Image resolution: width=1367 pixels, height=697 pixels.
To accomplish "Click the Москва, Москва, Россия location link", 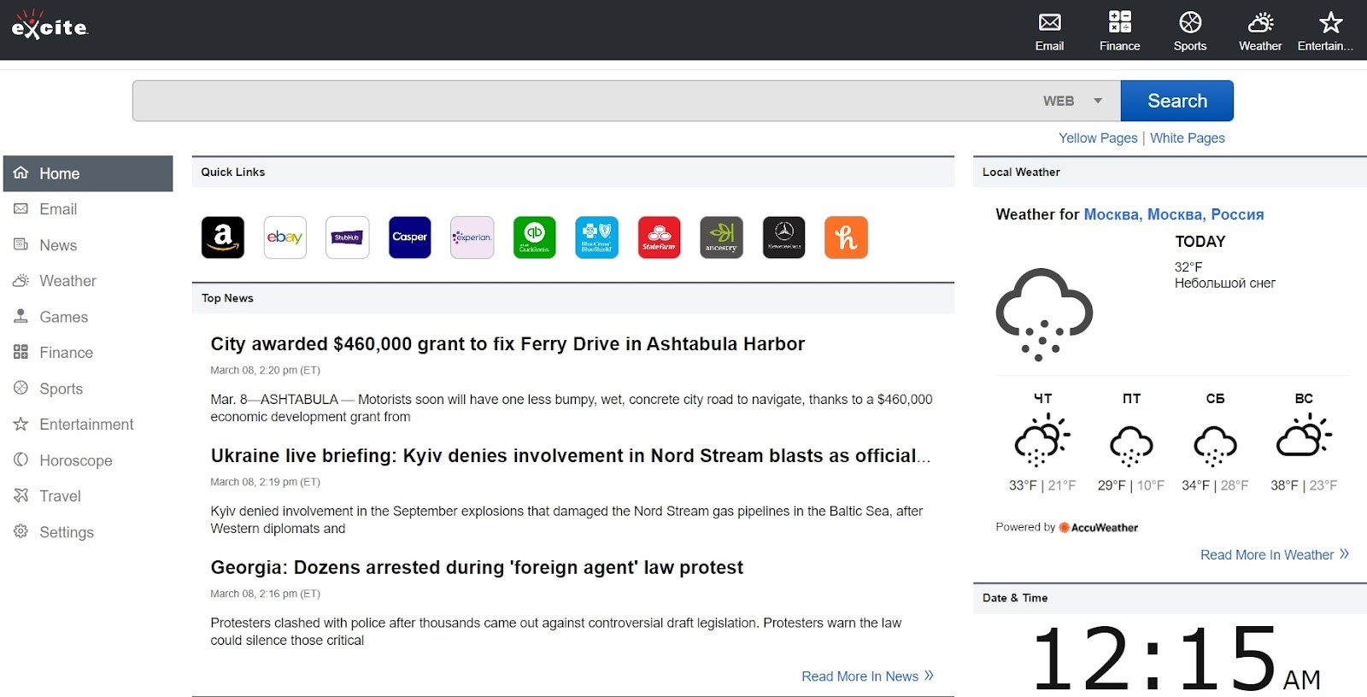I will tap(1173, 214).
